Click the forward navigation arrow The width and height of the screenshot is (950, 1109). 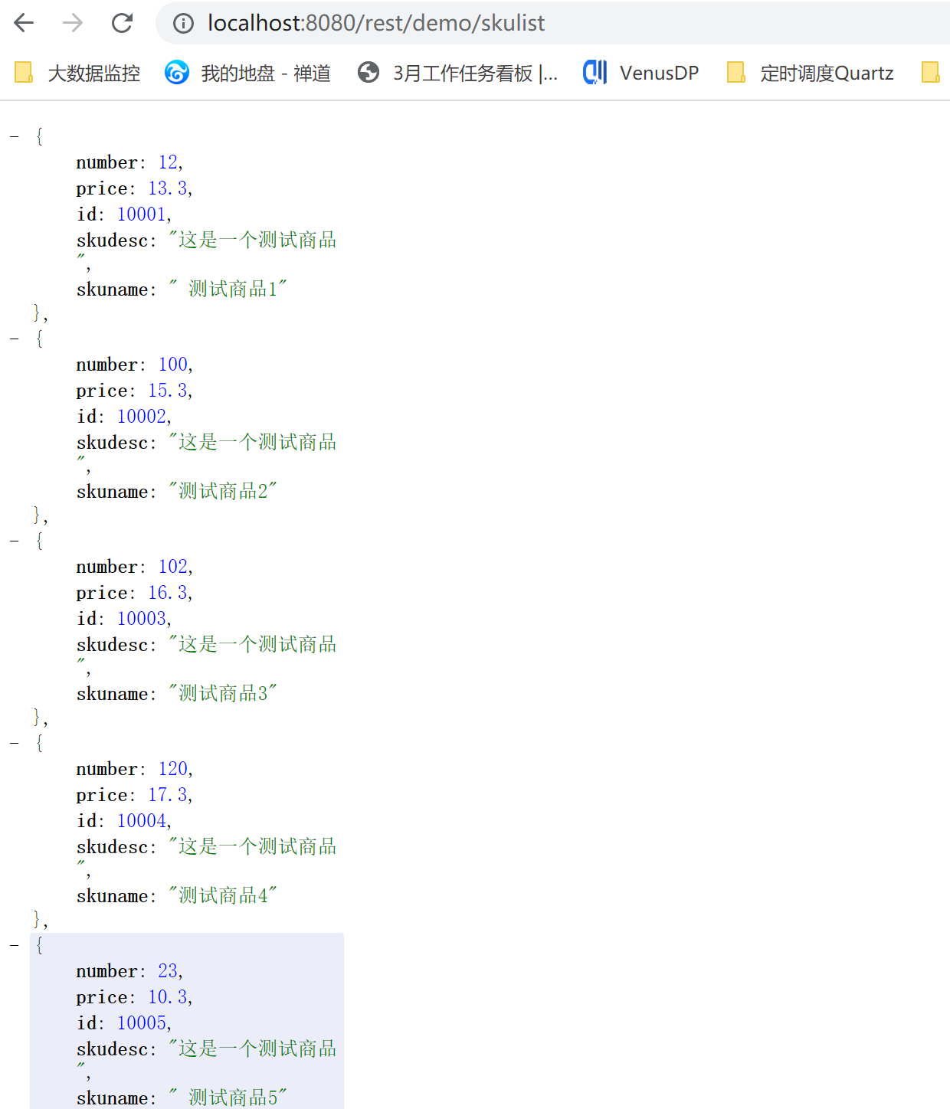[x=73, y=23]
